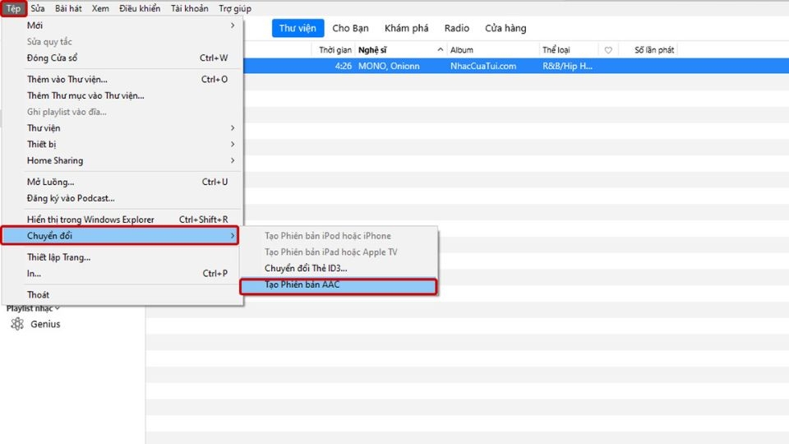Switch to the Cho Bạn tab
Viewport: 789px width, 444px height.
tap(350, 28)
